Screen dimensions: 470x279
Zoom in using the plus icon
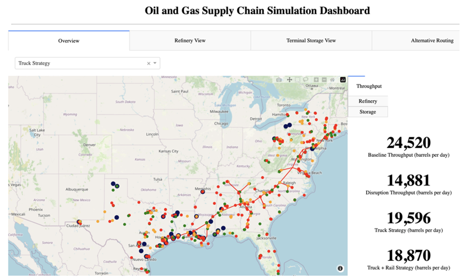316,80
